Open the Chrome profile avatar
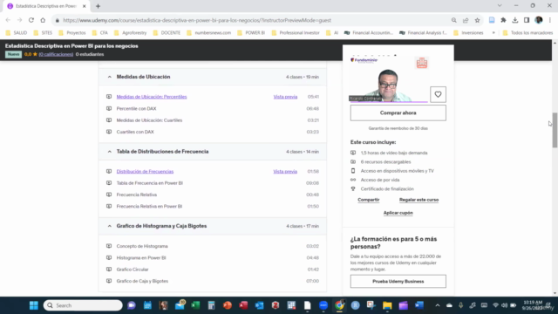 pos(539,20)
